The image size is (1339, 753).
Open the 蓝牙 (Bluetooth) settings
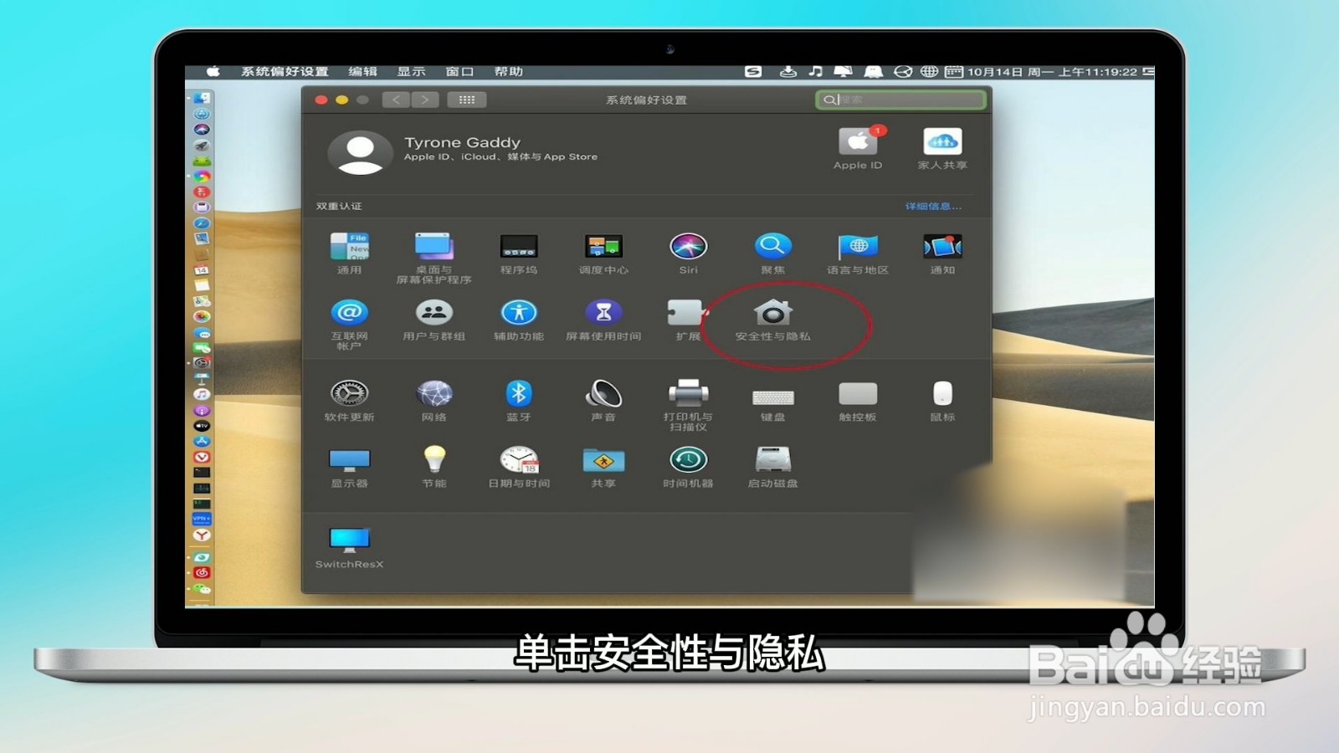tap(519, 393)
